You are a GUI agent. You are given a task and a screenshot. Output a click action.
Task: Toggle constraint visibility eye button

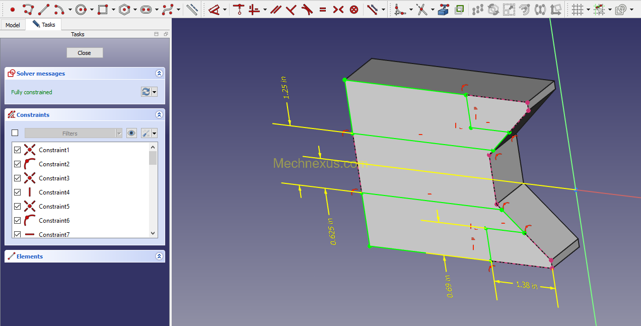(x=131, y=133)
